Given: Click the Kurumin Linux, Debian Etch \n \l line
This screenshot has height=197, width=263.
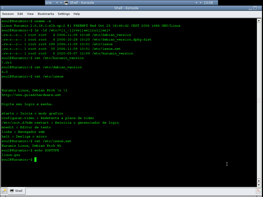Looking at the screenshot, I should click(34, 91).
